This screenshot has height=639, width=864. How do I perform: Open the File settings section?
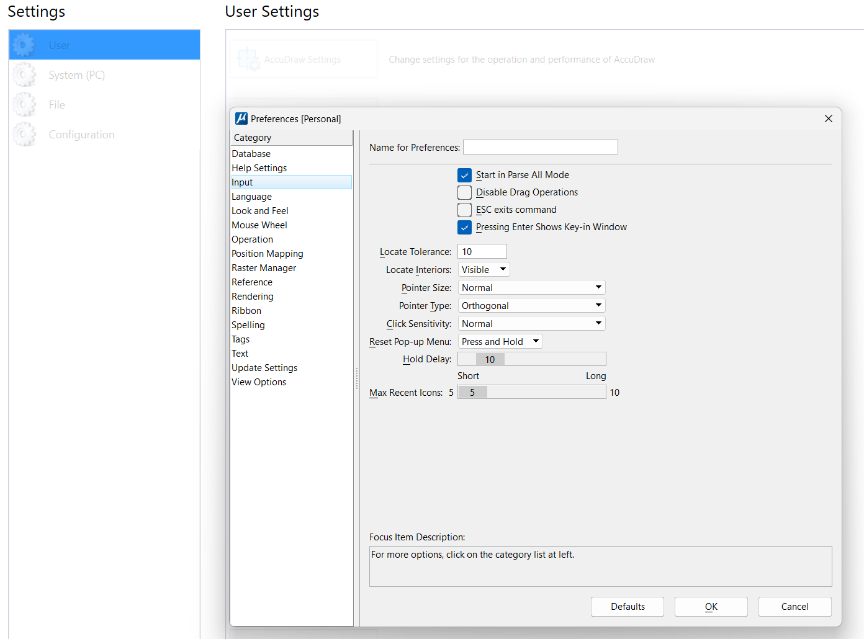tap(104, 105)
